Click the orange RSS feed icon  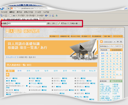pyautogui.click(x=101, y=42)
